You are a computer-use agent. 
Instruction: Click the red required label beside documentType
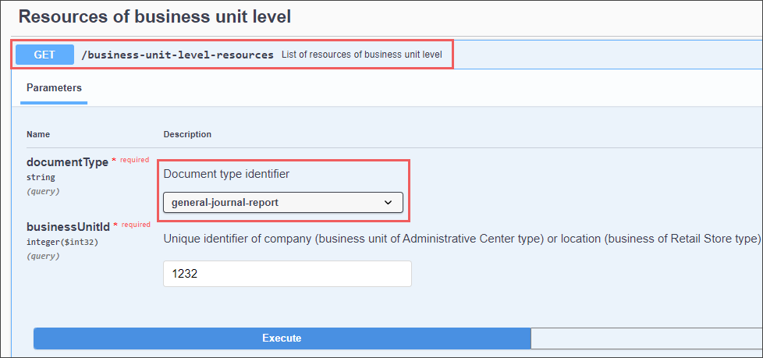[x=134, y=160]
